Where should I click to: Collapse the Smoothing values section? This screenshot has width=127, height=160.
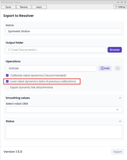(120, 98)
